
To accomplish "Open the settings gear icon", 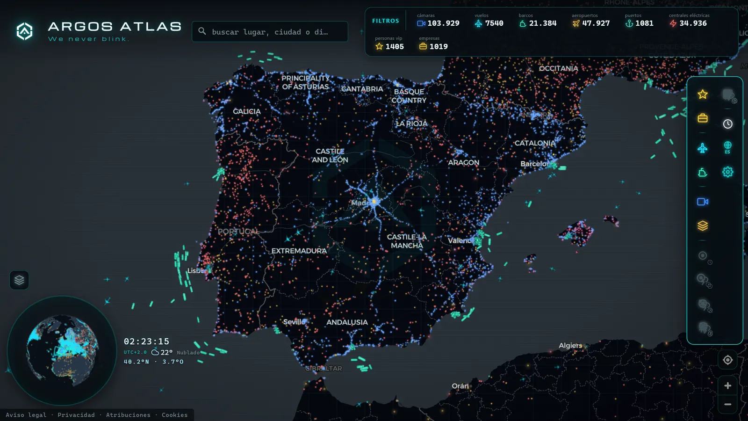I will pos(728,172).
